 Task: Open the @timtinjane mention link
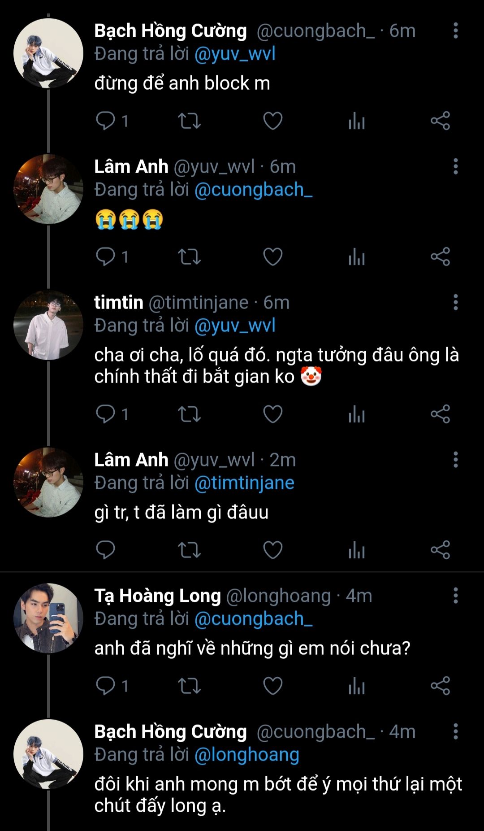tap(244, 483)
